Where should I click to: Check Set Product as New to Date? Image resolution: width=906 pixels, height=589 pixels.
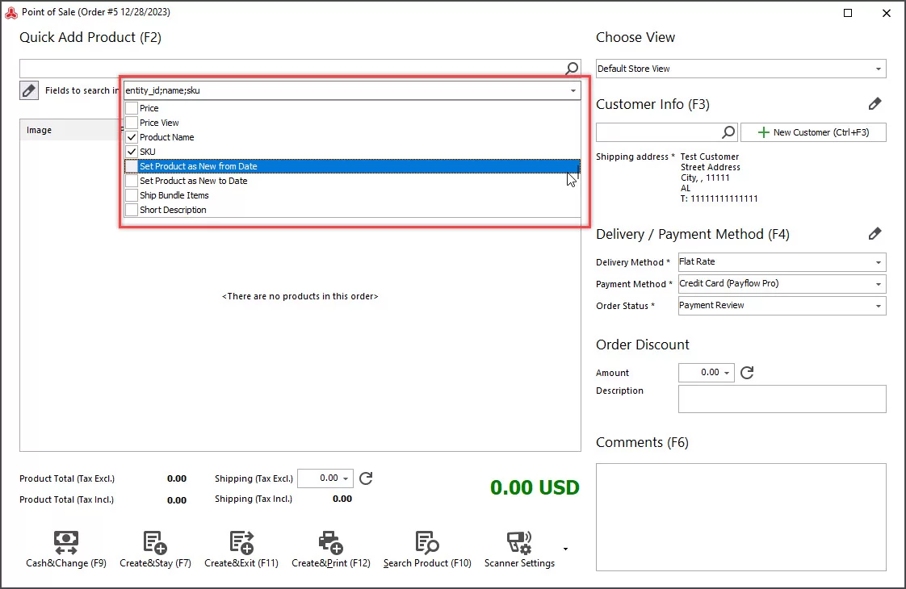pos(132,181)
